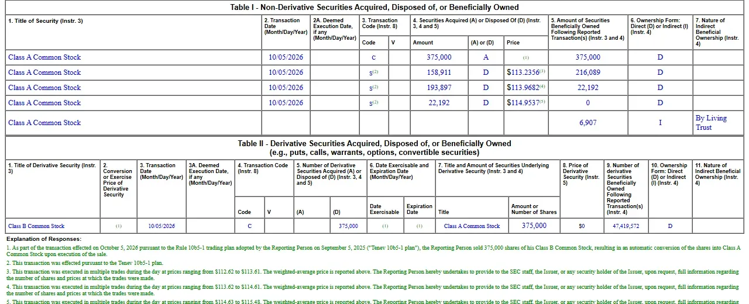The width and height of the screenshot is (749, 304).
Task: Click Class A Common Stock in 6,907 row
Action: point(44,123)
